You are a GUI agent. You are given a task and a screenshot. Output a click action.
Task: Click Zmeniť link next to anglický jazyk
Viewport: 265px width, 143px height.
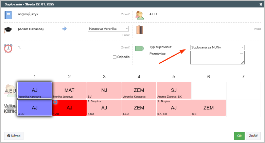(125, 14)
